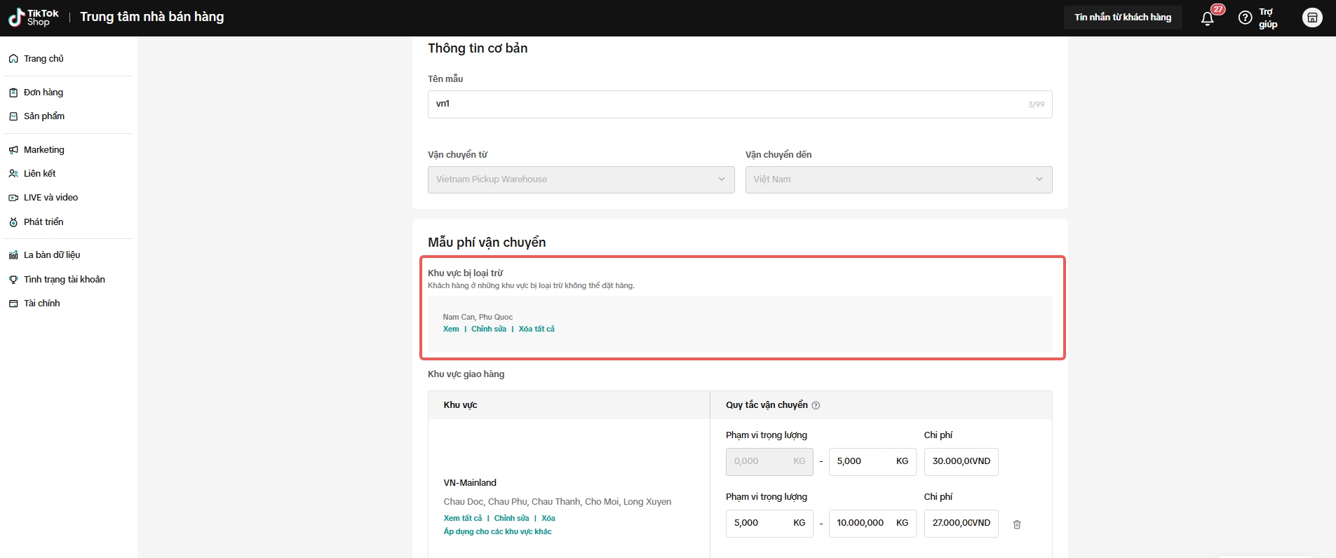
Task: Select Tài chính in the sidebar
Action: click(41, 304)
